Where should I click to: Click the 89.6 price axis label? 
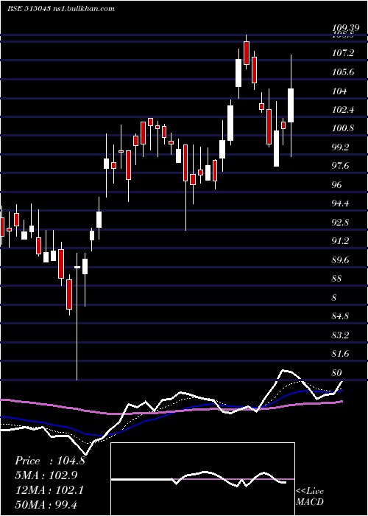pyautogui.click(x=340, y=260)
